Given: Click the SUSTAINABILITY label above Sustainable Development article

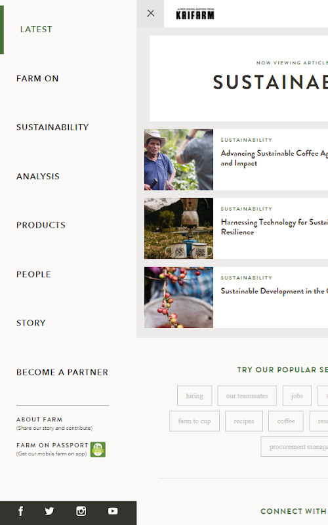Looking at the screenshot, I should pos(247,278).
